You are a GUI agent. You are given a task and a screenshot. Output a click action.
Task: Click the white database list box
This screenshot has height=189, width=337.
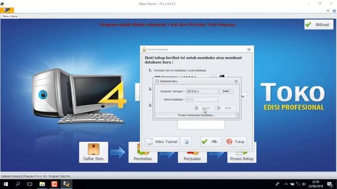pos(201,125)
